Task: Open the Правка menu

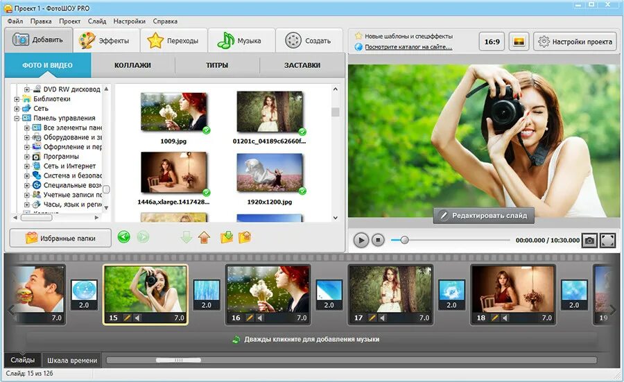Action: (41, 21)
